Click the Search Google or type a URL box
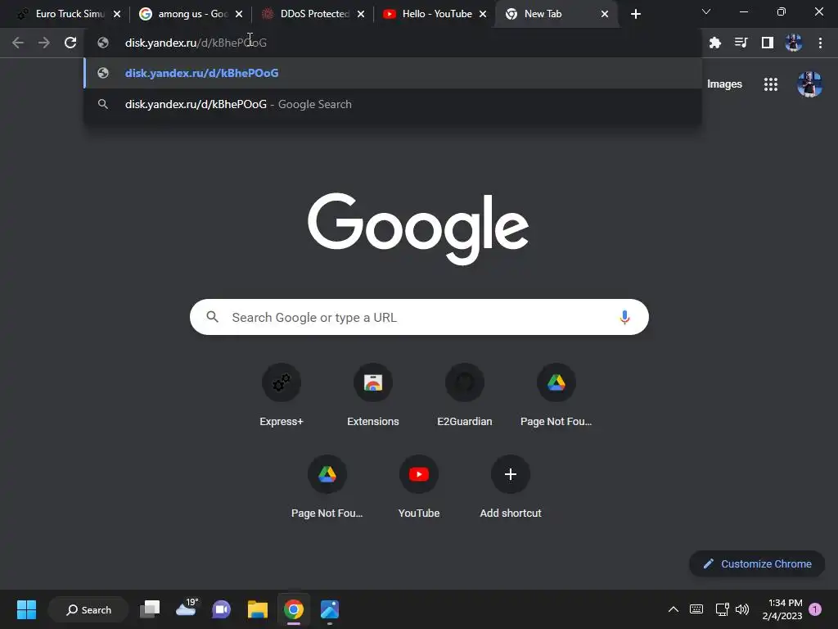This screenshot has height=629, width=838. coord(419,317)
